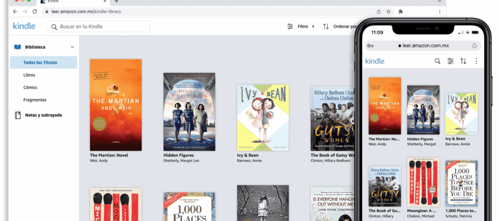The image size is (498, 221).
Task: Collapse the Biblioteca section chevron
Action: 72,47
